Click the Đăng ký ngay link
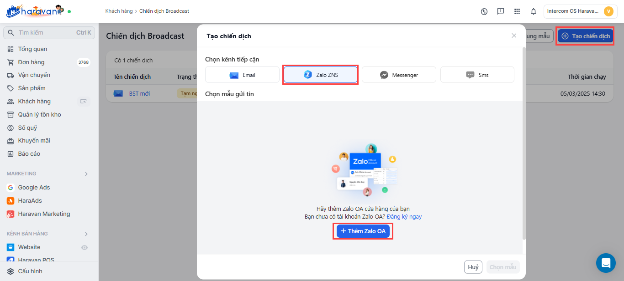Image resolution: width=624 pixels, height=281 pixels. 404,217
